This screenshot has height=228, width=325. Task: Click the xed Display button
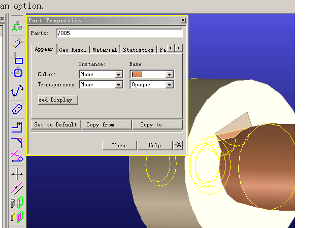[58, 100]
